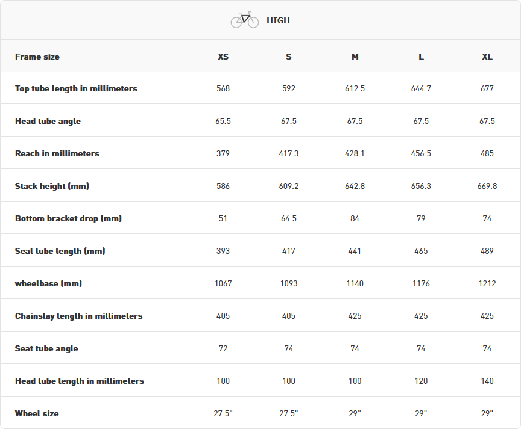Click the Head tube angle row label

(48, 121)
